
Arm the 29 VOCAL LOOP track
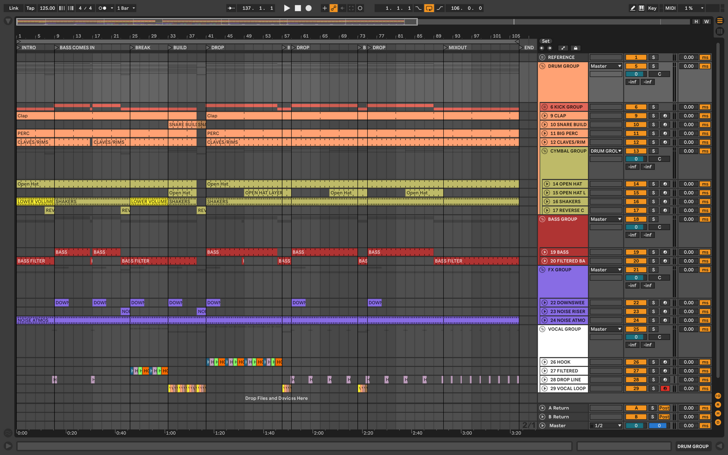(665, 388)
